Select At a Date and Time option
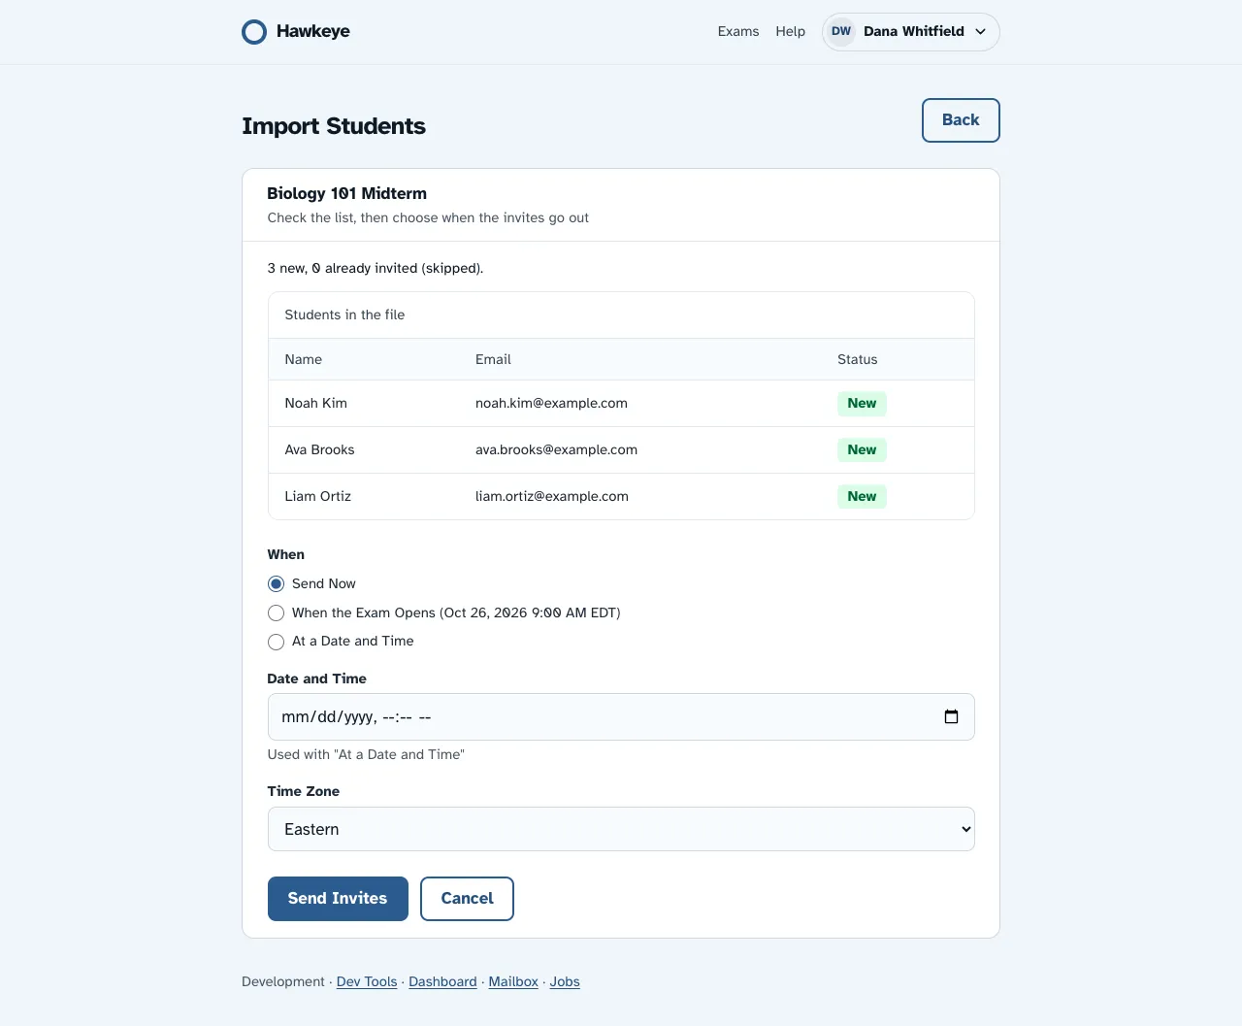Viewport: 1242px width, 1026px height. (x=277, y=642)
